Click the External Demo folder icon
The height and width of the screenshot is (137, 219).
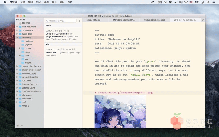[20, 88]
